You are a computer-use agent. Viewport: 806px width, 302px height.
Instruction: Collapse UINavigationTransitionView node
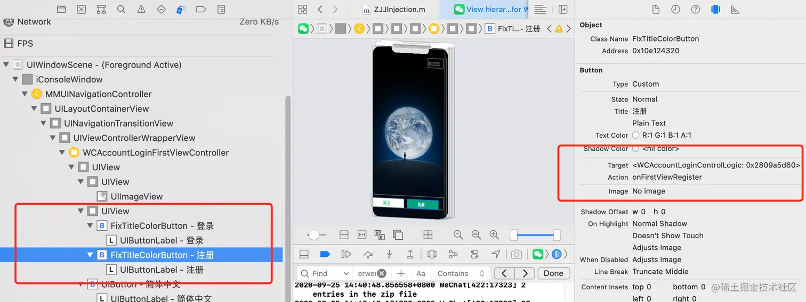pyautogui.click(x=44, y=123)
